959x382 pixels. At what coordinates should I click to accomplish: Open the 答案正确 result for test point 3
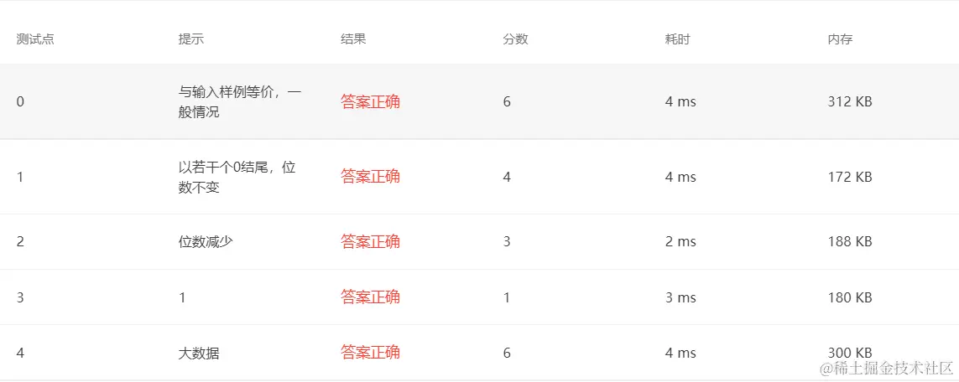coord(371,297)
